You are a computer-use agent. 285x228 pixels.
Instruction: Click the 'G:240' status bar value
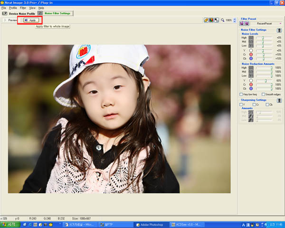(x=47, y=218)
